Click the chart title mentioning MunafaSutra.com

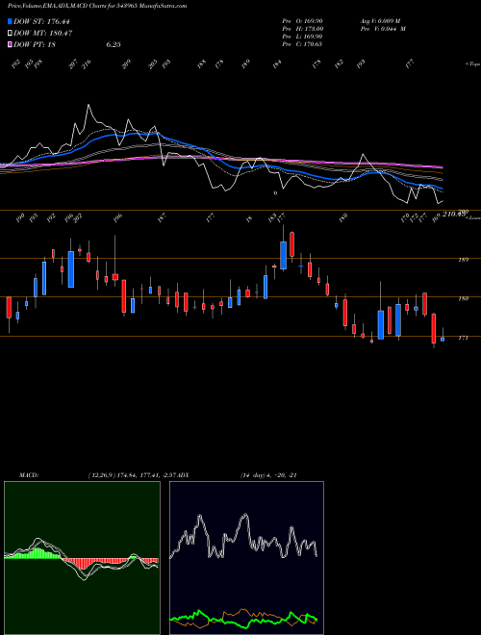[x=97, y=7]
